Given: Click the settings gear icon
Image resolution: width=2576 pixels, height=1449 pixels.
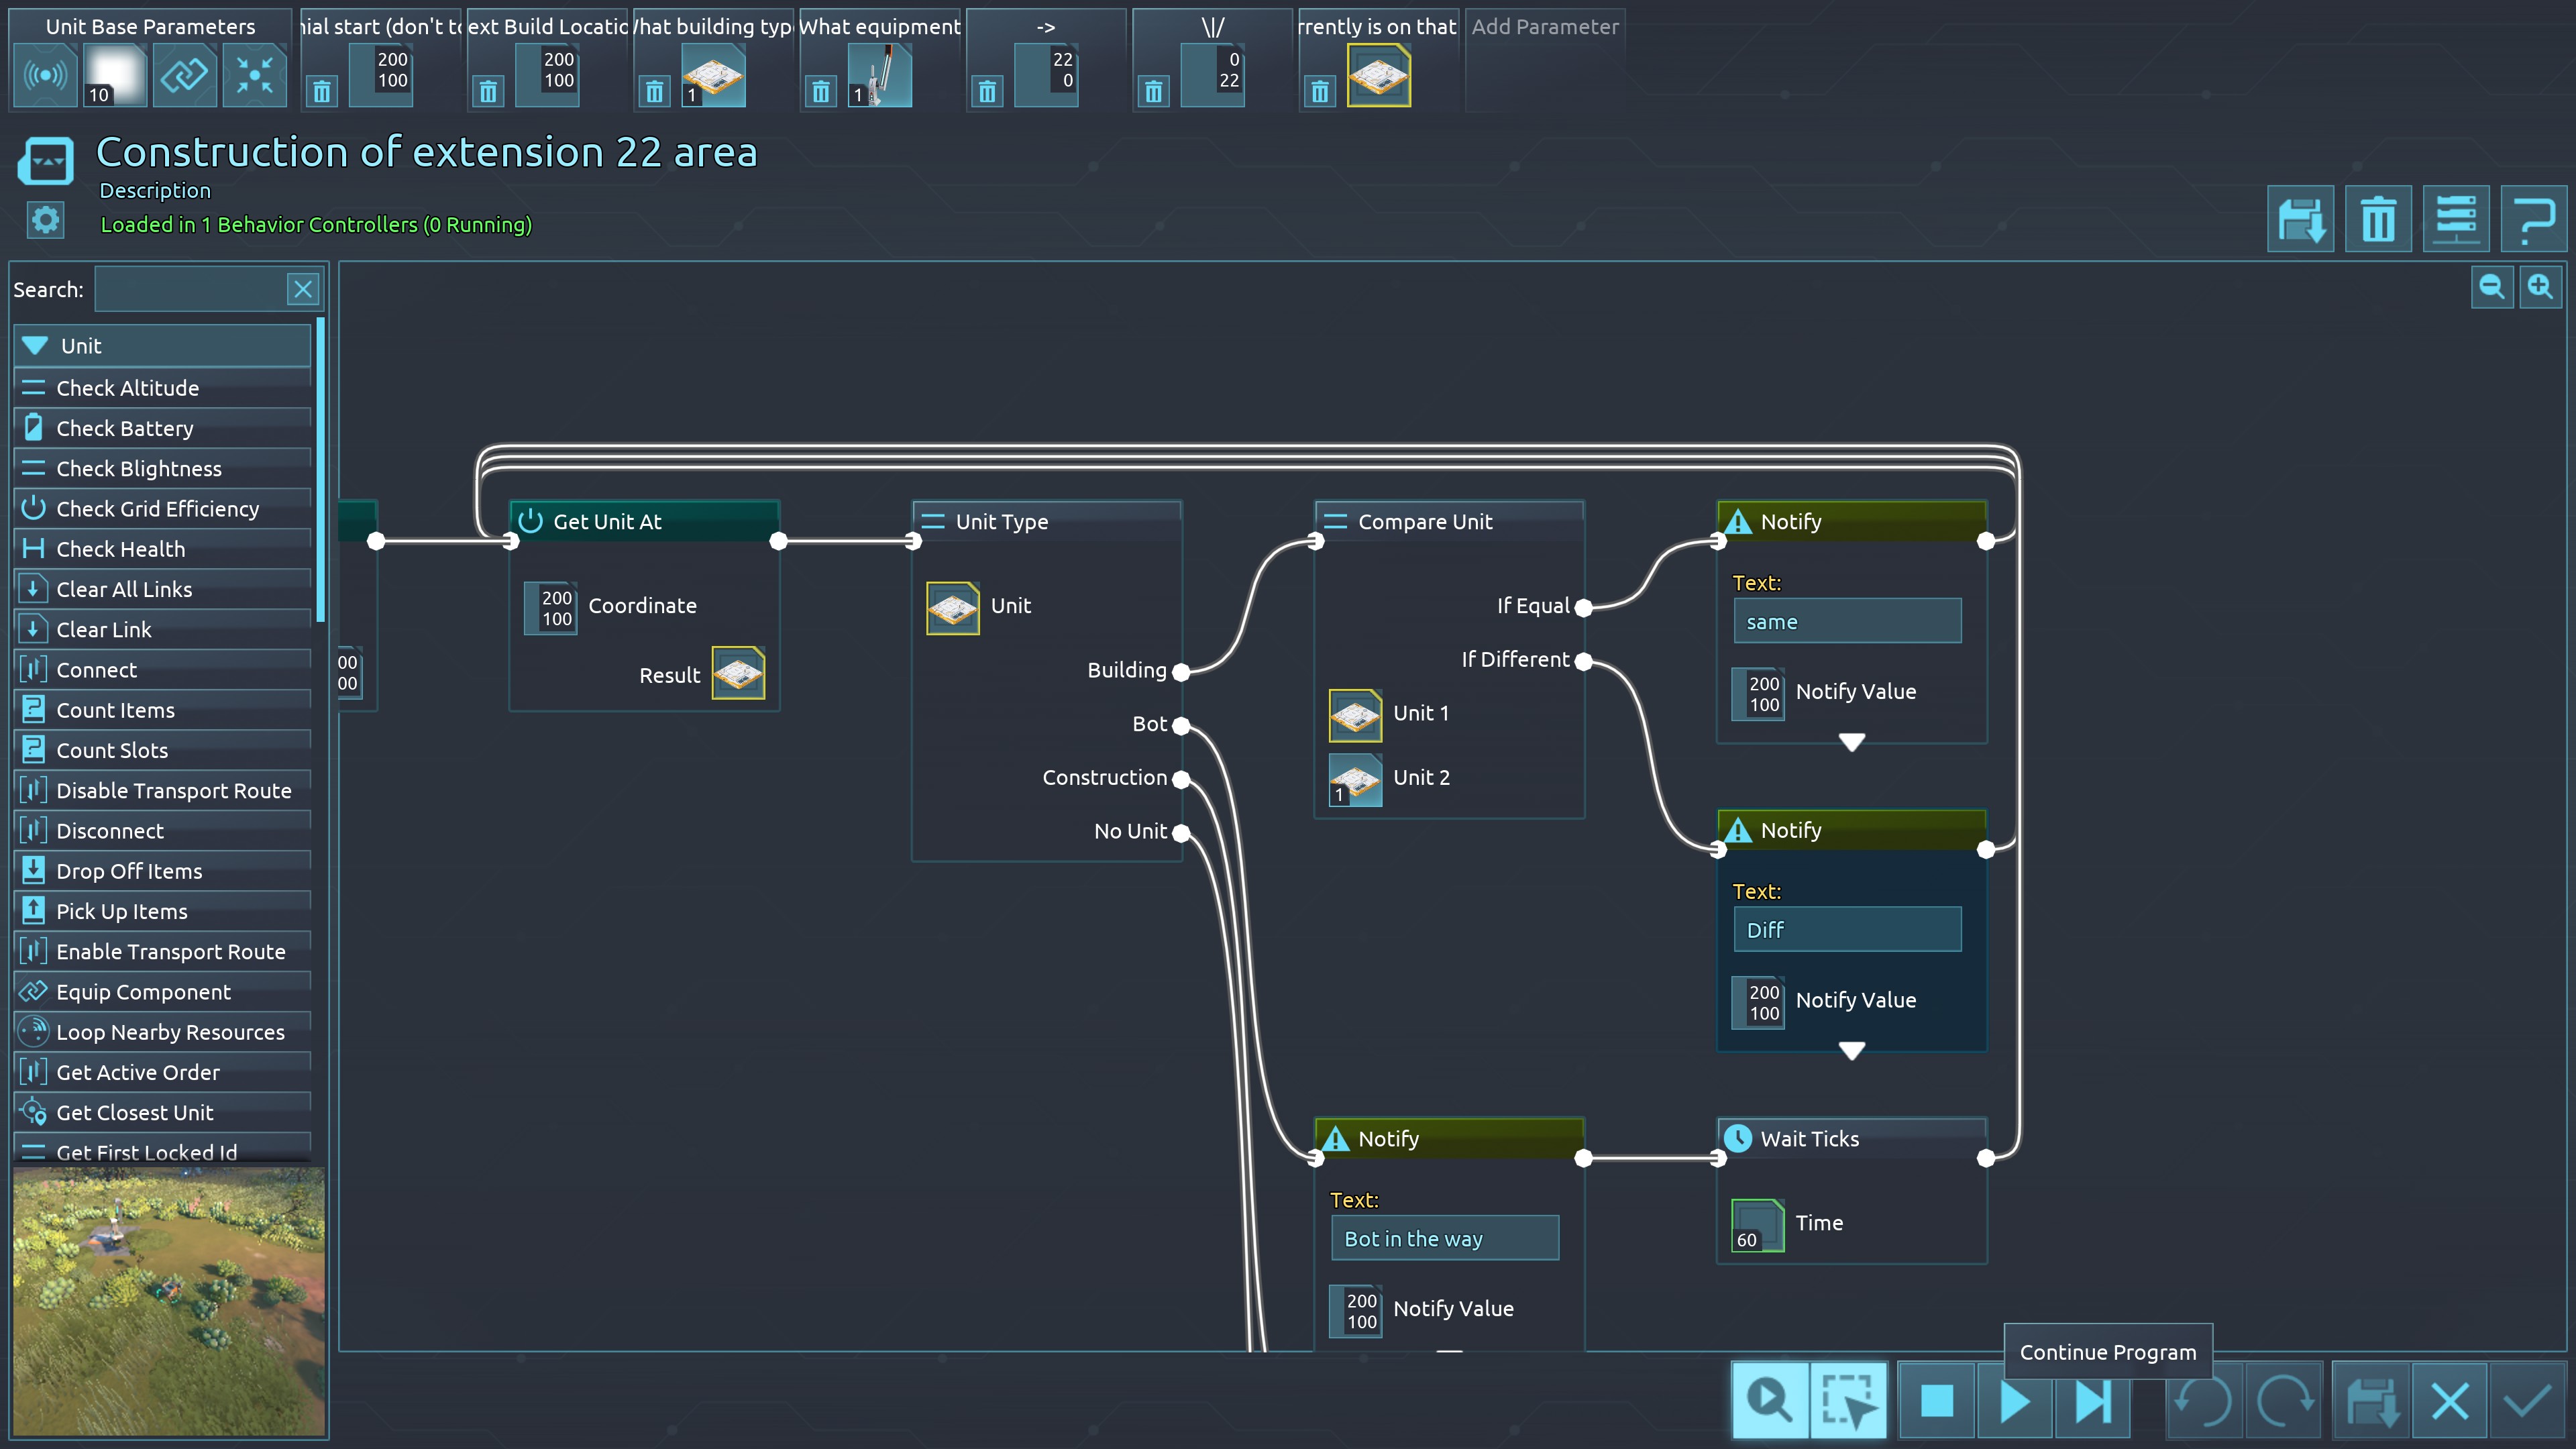Looking at the screenshot, I should (x=46, y=220).
